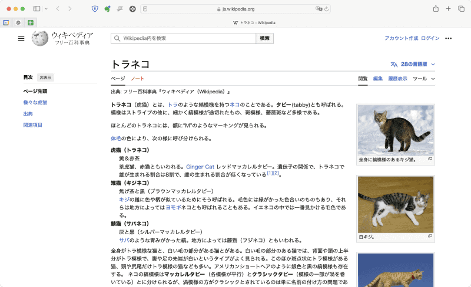Jump to 出典 section in contents
Image resolution: width=471 pixels, height=287 pixels.
tap(28, 114)
